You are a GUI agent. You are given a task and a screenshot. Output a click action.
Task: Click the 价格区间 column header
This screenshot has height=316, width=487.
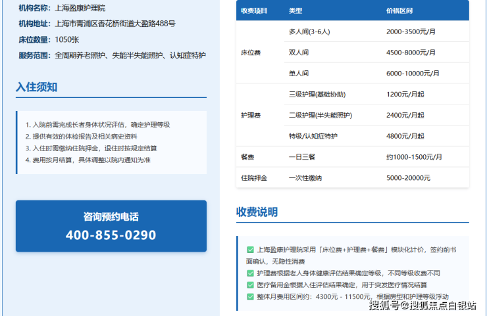[x=399, y=11]
